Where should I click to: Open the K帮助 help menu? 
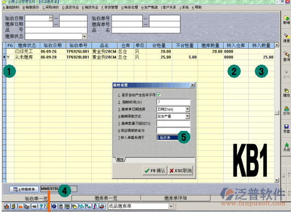pyautogui.click(x=197, y=8)
